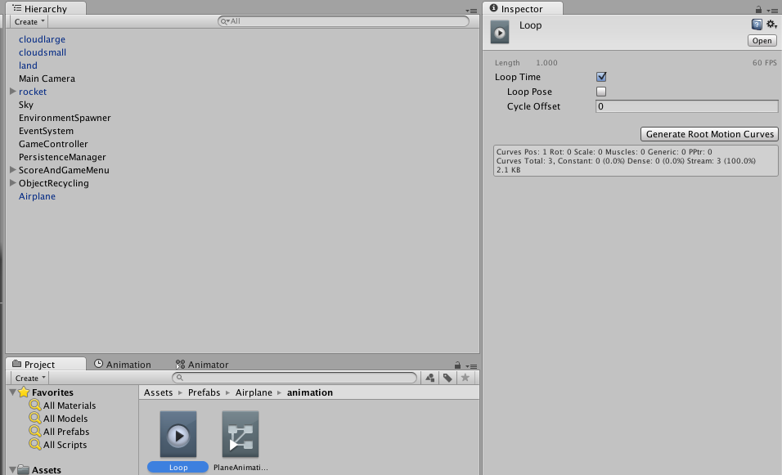Click the Curves Pos statistics text
This screenshot has height=475, width=782.
point(604,151)
